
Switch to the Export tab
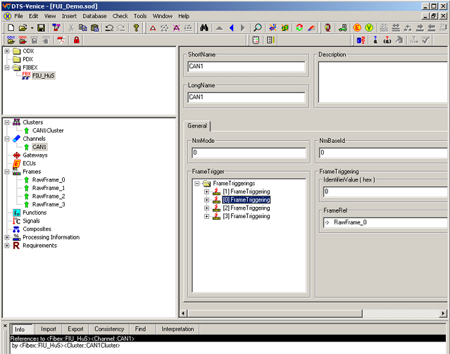click(x=75, y=329)
